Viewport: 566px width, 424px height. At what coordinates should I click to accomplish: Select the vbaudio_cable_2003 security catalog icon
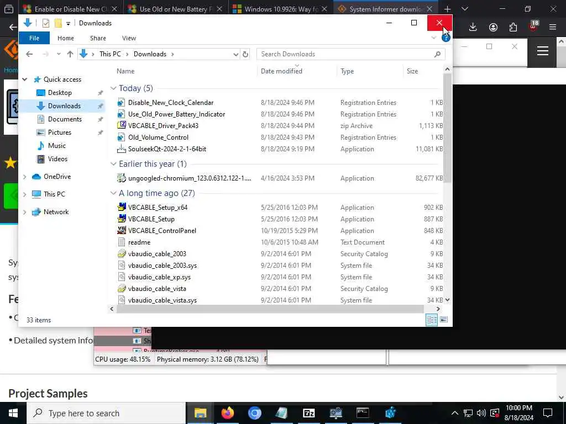[121, 253]
